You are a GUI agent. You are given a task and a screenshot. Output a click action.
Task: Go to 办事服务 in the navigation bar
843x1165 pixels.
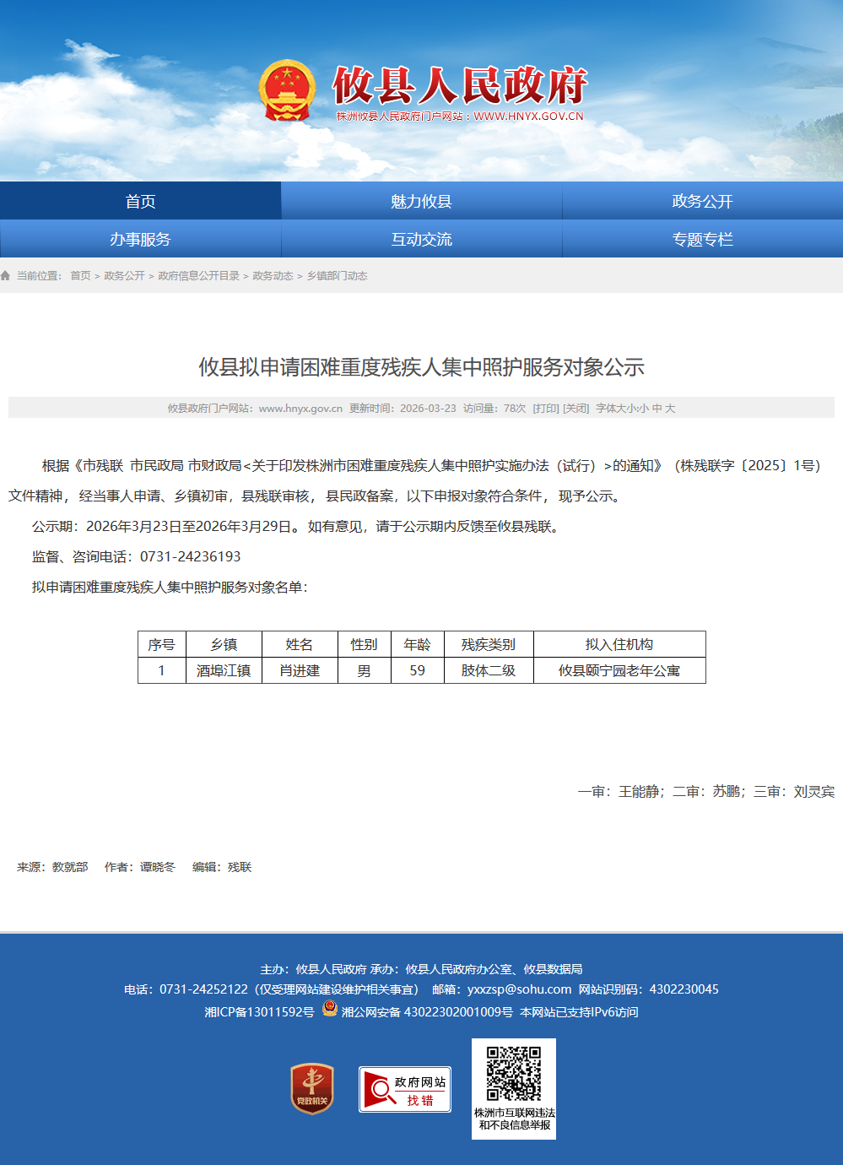[140, 239]
